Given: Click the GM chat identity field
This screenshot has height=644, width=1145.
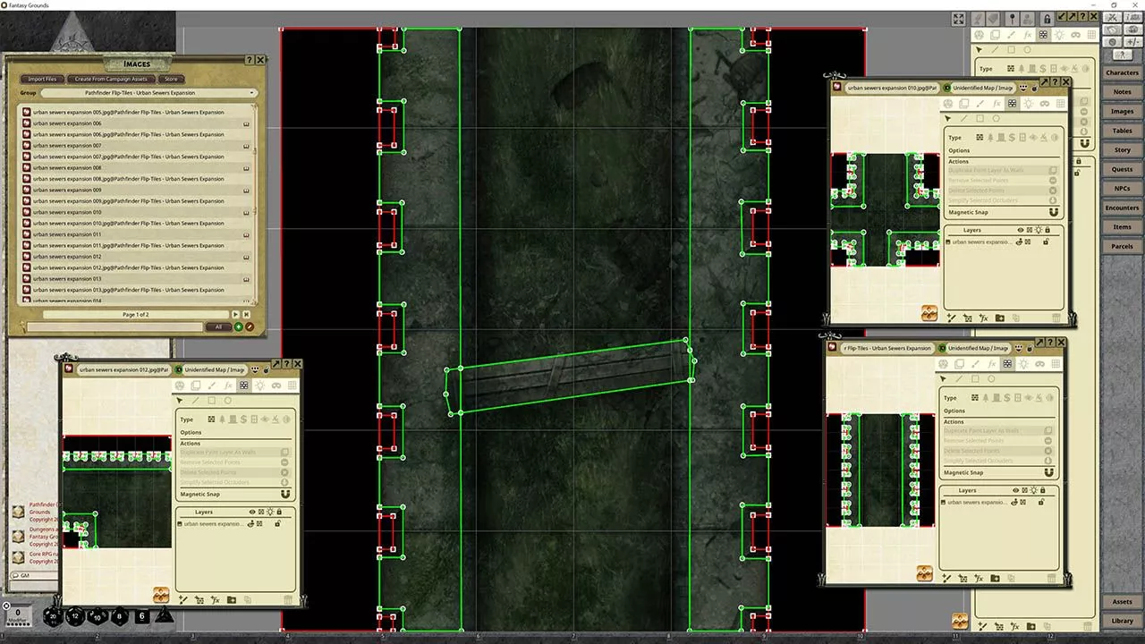Looking at the screenshot, I should tap(36, 575).
